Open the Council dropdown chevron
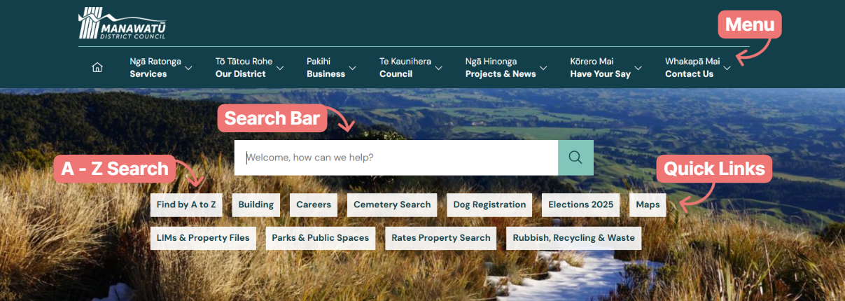The width and height of the screenshot is (845, 301). [438, 69]
